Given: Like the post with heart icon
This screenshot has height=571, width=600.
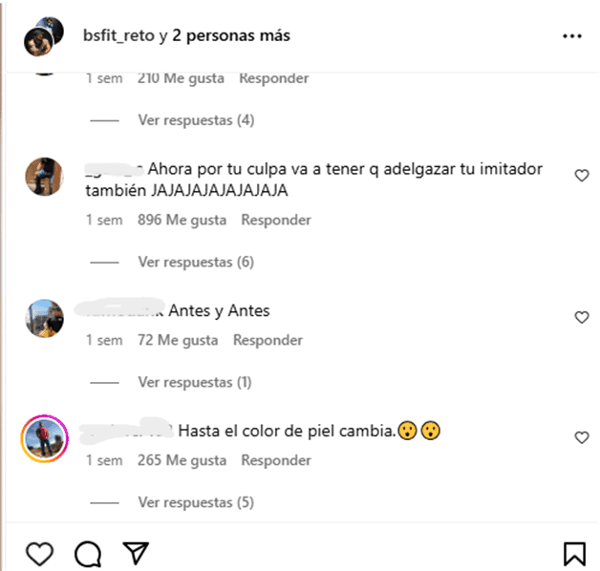Looking at the screenshot, I should pyautogui.click(x=39, y=554).
